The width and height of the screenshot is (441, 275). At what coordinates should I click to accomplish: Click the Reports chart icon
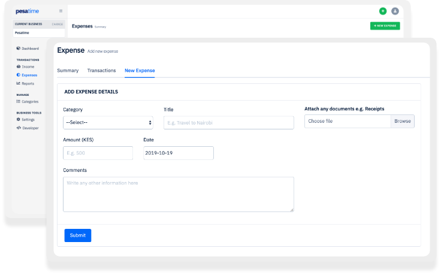point(19,83)
